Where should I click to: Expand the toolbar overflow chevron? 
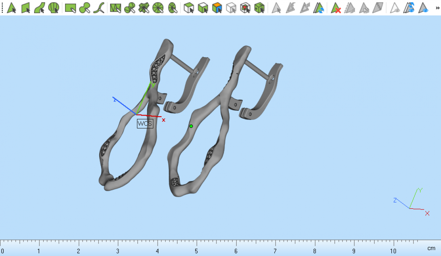[437, 8]
